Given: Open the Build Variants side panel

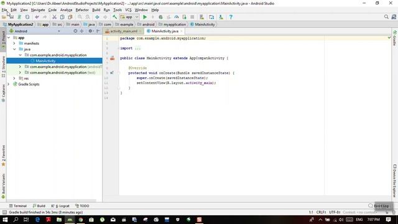Looking at the screenshot, I should tap(3, 186).
